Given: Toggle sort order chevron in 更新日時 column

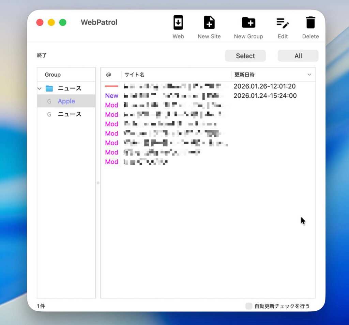Looking at the screenshot, I should 309,75.
